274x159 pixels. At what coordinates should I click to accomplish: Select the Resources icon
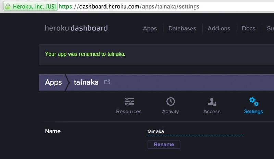129,101
